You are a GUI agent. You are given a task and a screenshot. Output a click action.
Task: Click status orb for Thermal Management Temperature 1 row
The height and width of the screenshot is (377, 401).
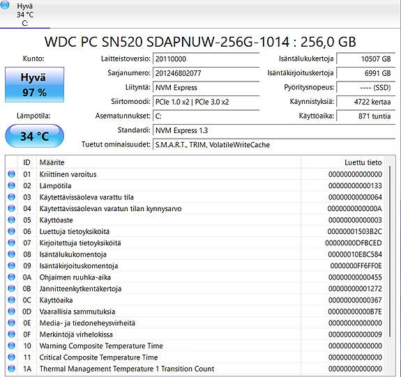point(12,369)
